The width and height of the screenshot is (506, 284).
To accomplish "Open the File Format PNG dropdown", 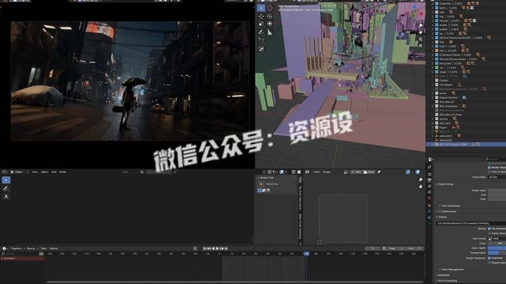I will point(497,239).
